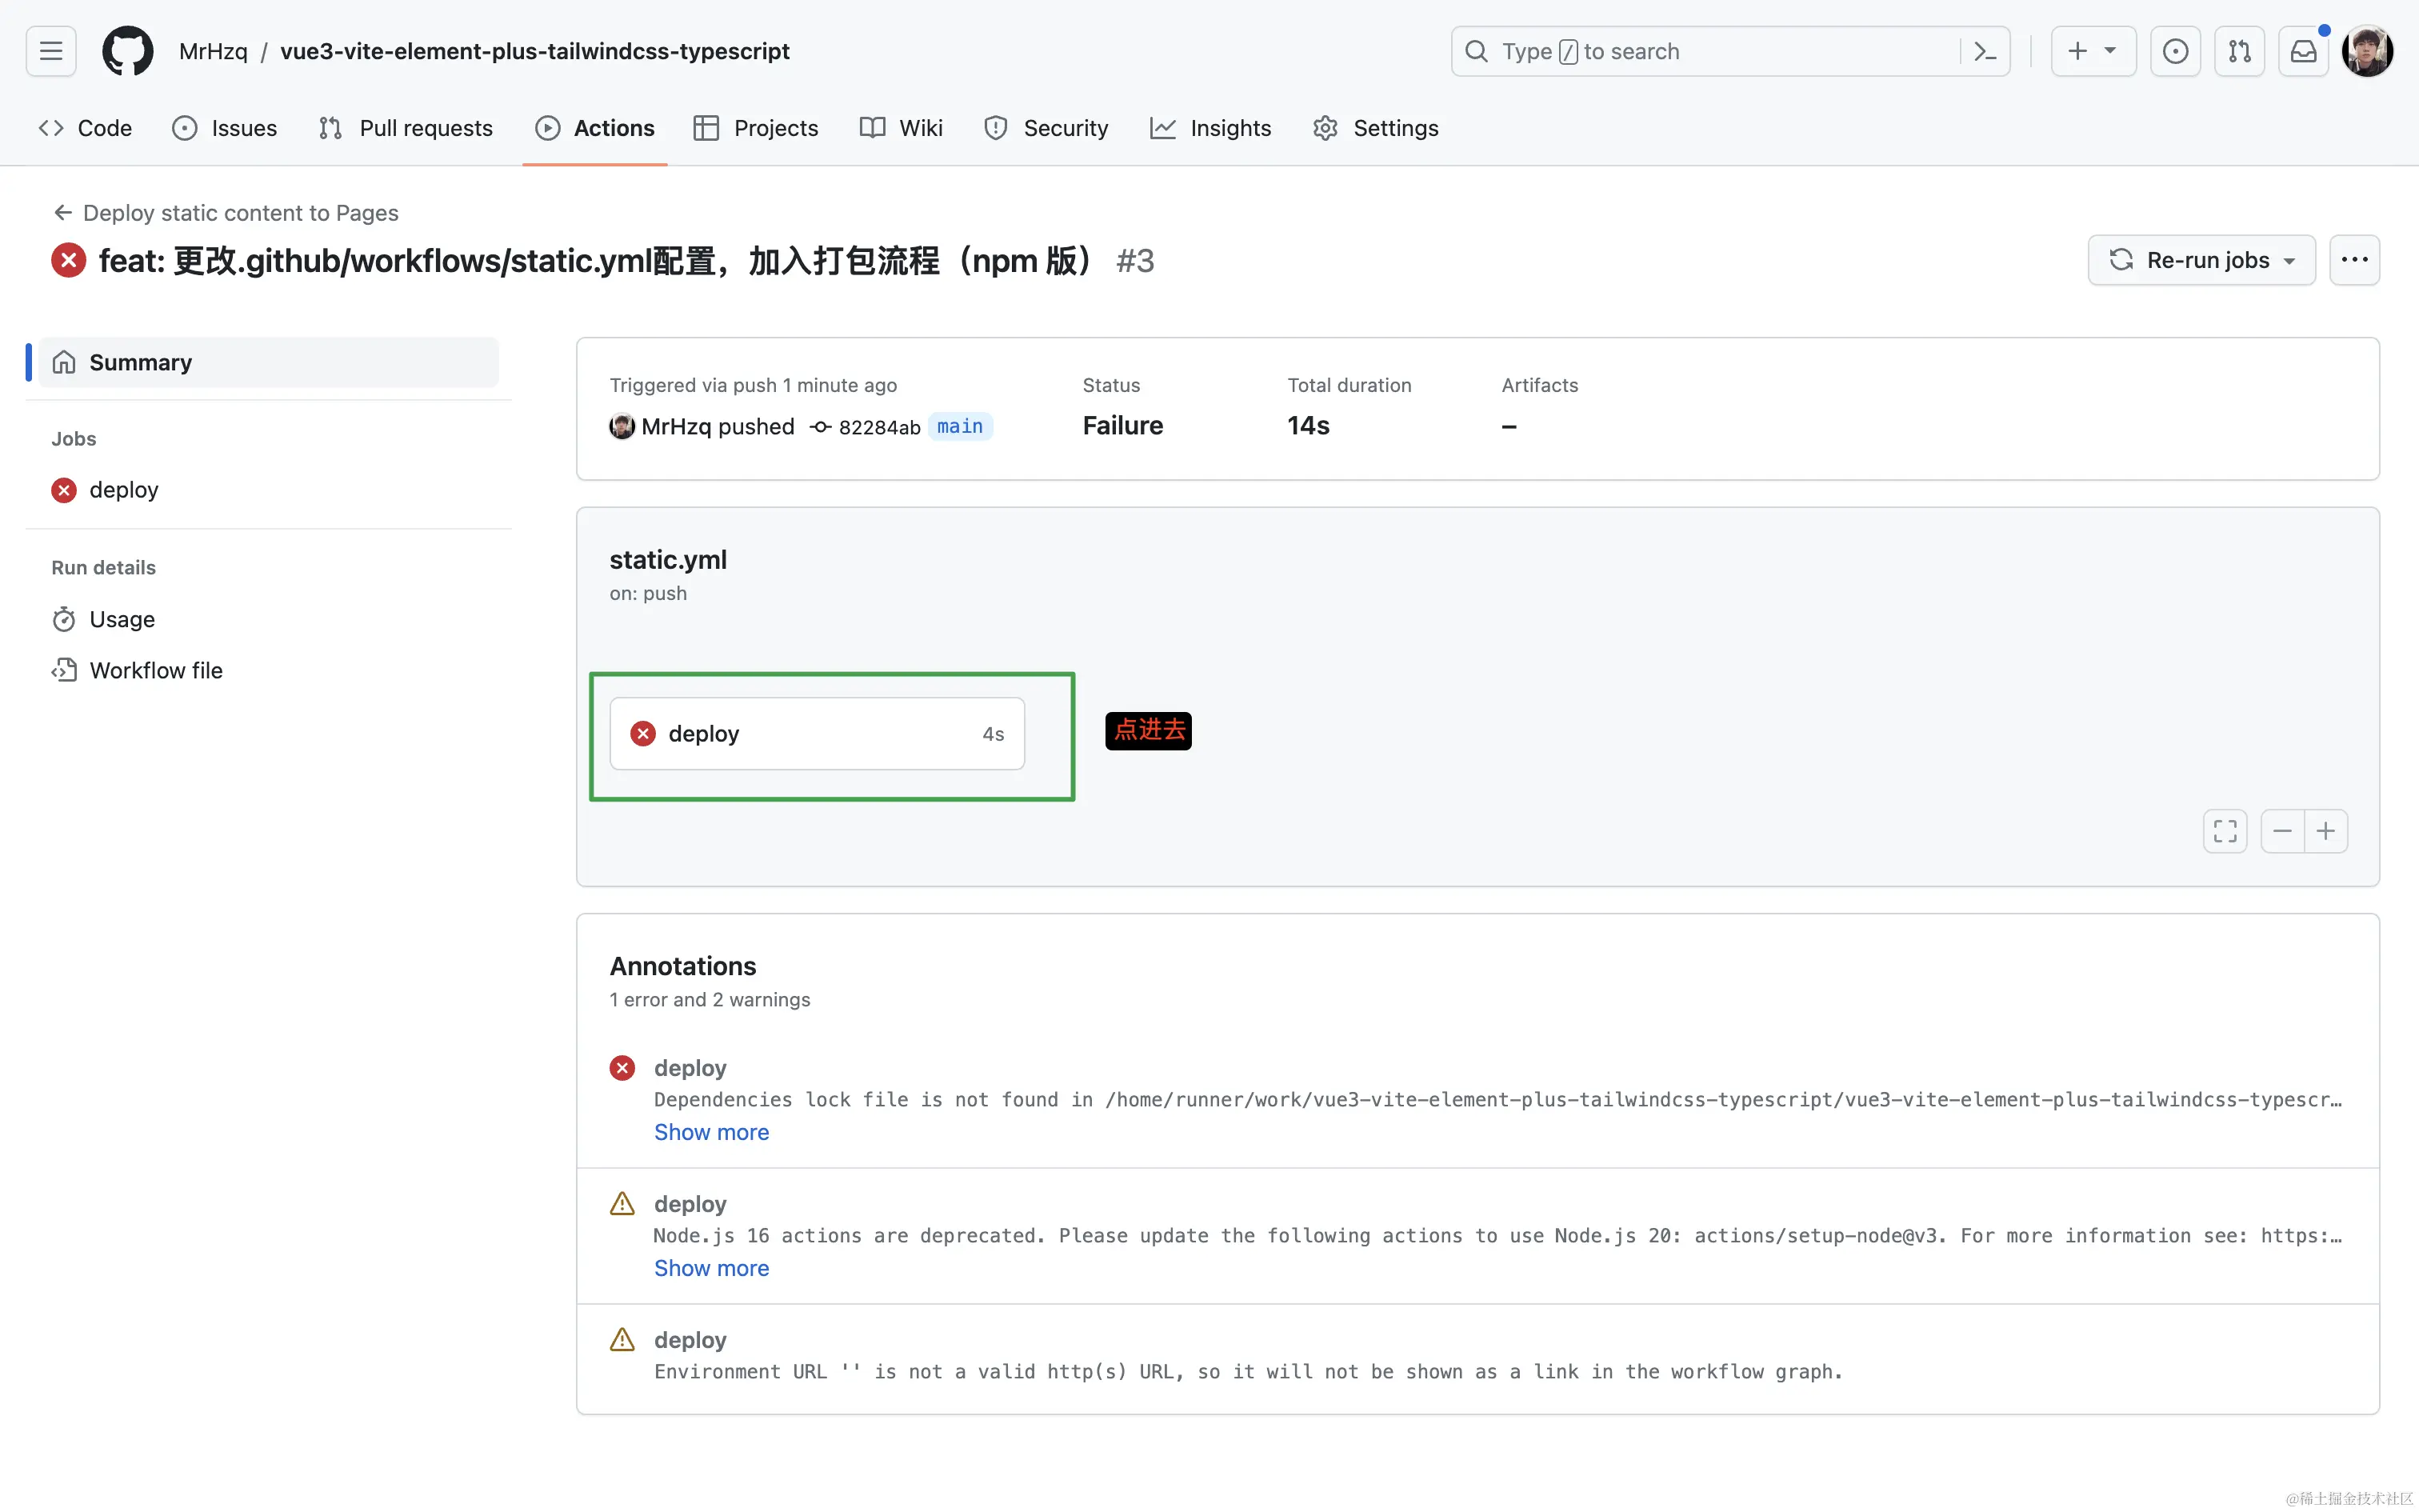The image size is (2419, 1512).
Task: Show more of the lock file error
Action: tap(710, 1132)
